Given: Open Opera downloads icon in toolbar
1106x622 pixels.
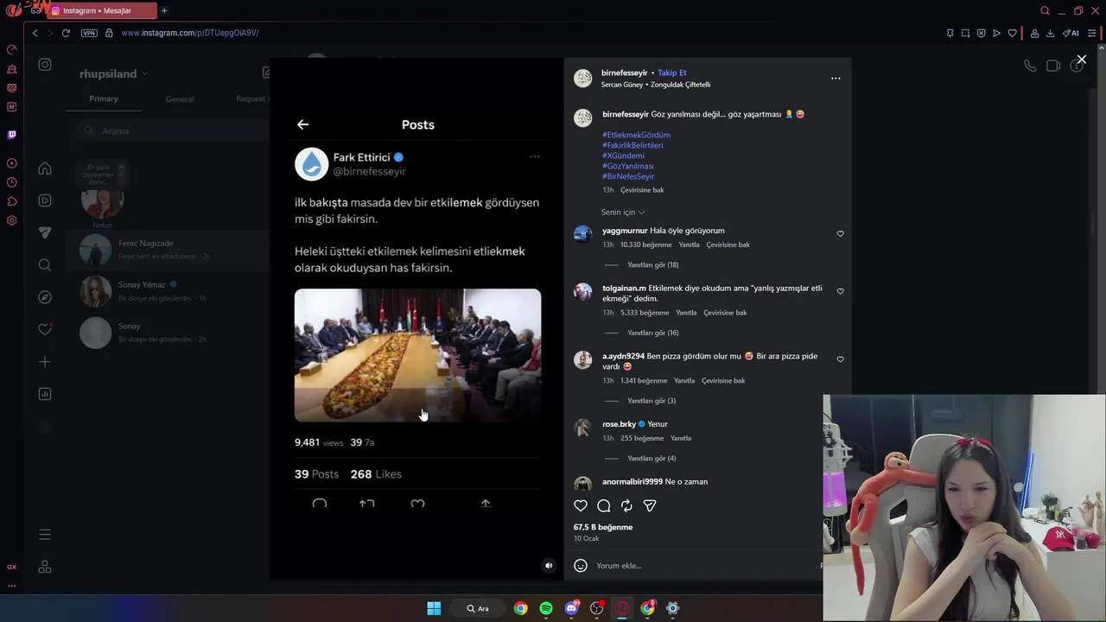Looking at the screenshot, I should pos(1050,33).
